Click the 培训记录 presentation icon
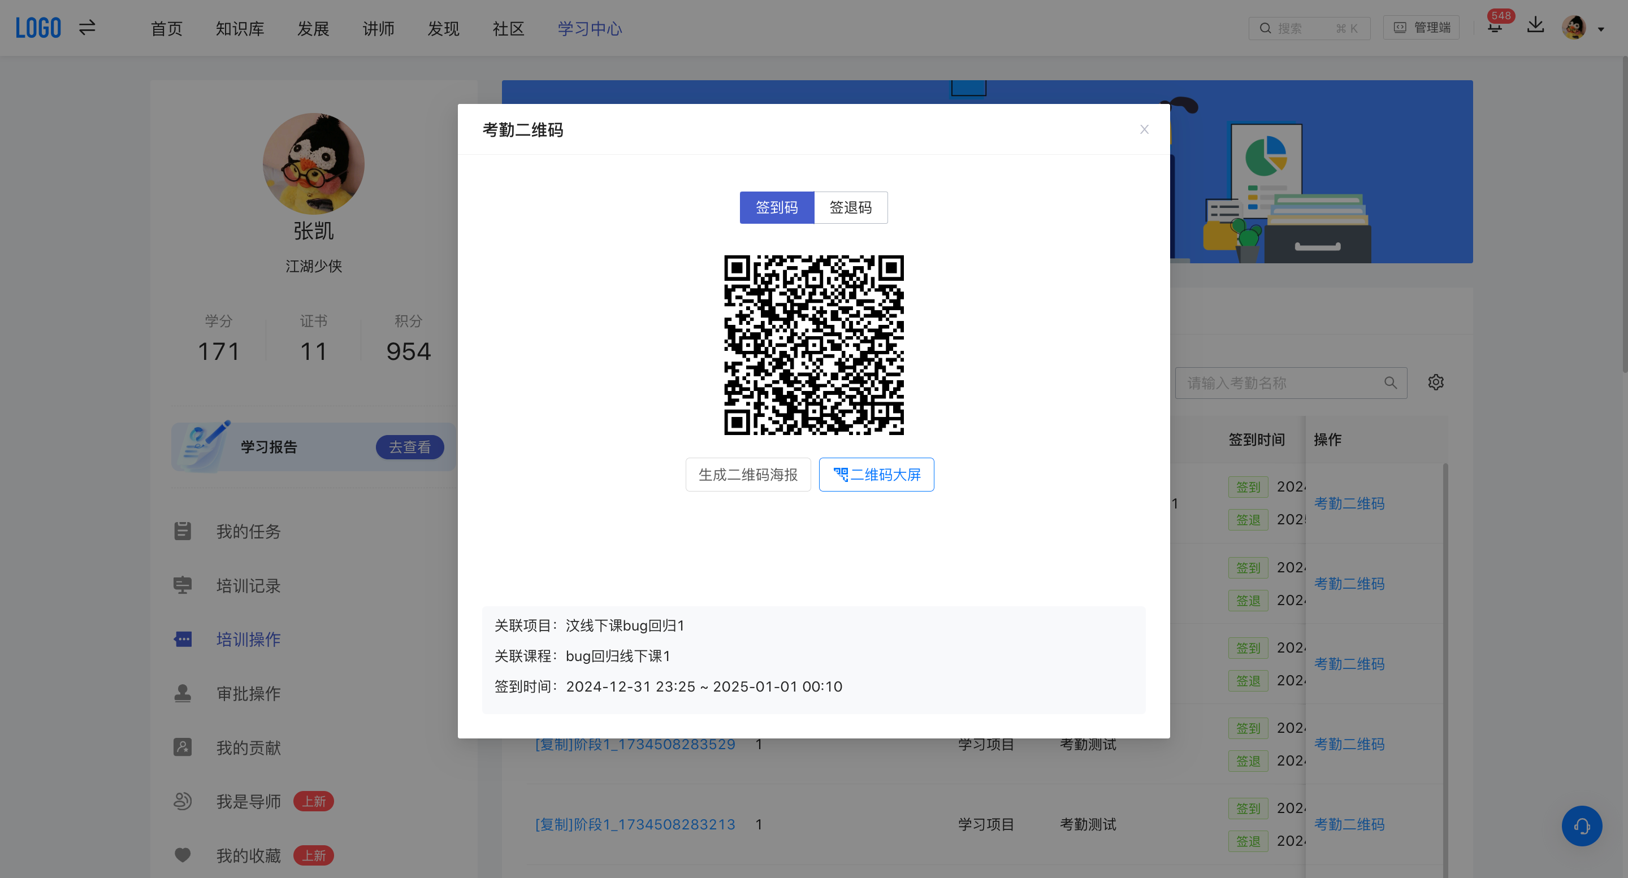1628x878 pixels. click(183, 585)
